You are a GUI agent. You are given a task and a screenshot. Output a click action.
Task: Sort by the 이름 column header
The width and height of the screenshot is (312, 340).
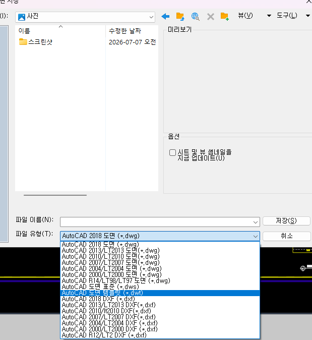(60, 31)
